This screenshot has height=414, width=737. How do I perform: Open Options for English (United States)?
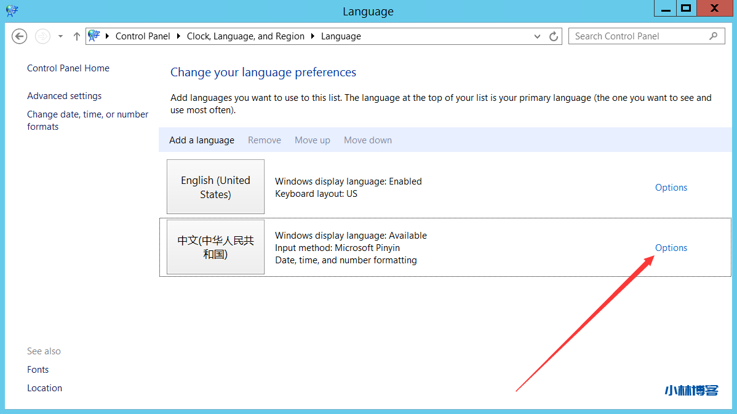click(x=671, y=188)
